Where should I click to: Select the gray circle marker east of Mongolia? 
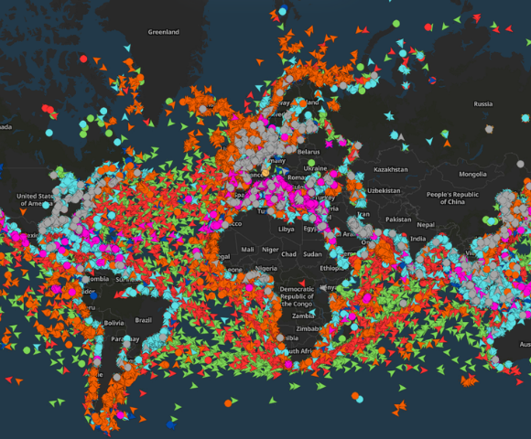click(521, 164)
